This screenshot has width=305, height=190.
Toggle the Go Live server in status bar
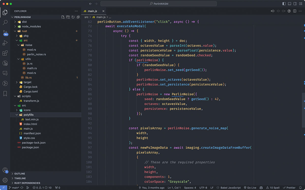point(250,187)
